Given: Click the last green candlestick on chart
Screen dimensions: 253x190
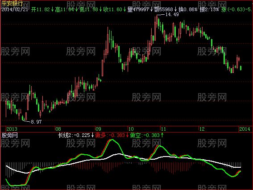Looking at the screenshot, I should point(241,68).
